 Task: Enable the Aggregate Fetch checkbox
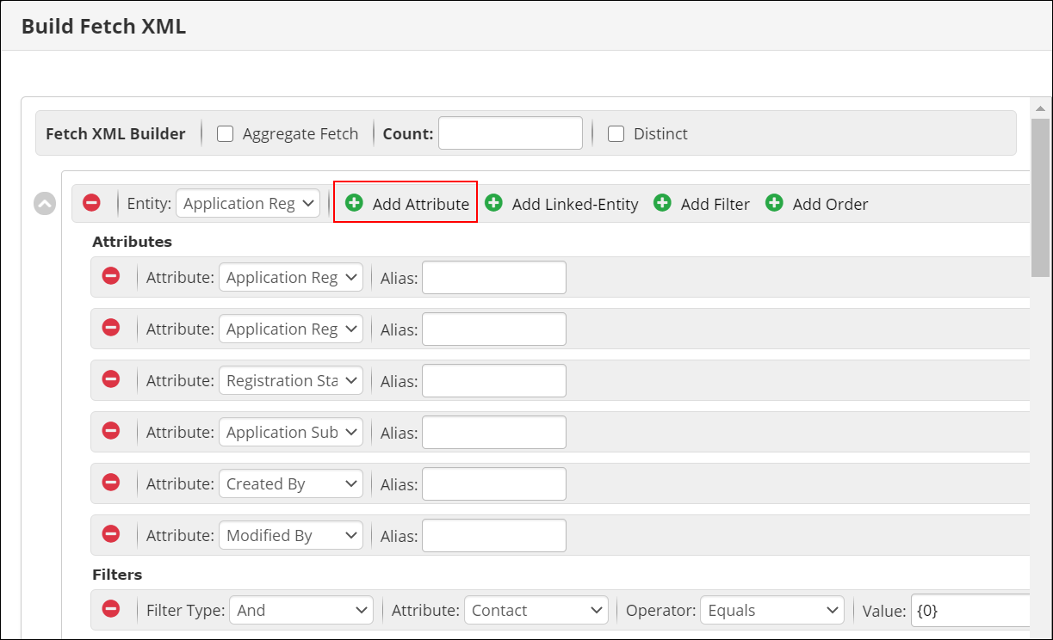click(226, 134)
